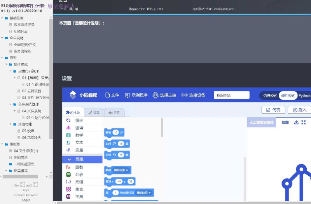This screenshot has width=311, height=204.
Task: Click the sidebar horizontal scrollbar
Action: click(x=21, y=176)
